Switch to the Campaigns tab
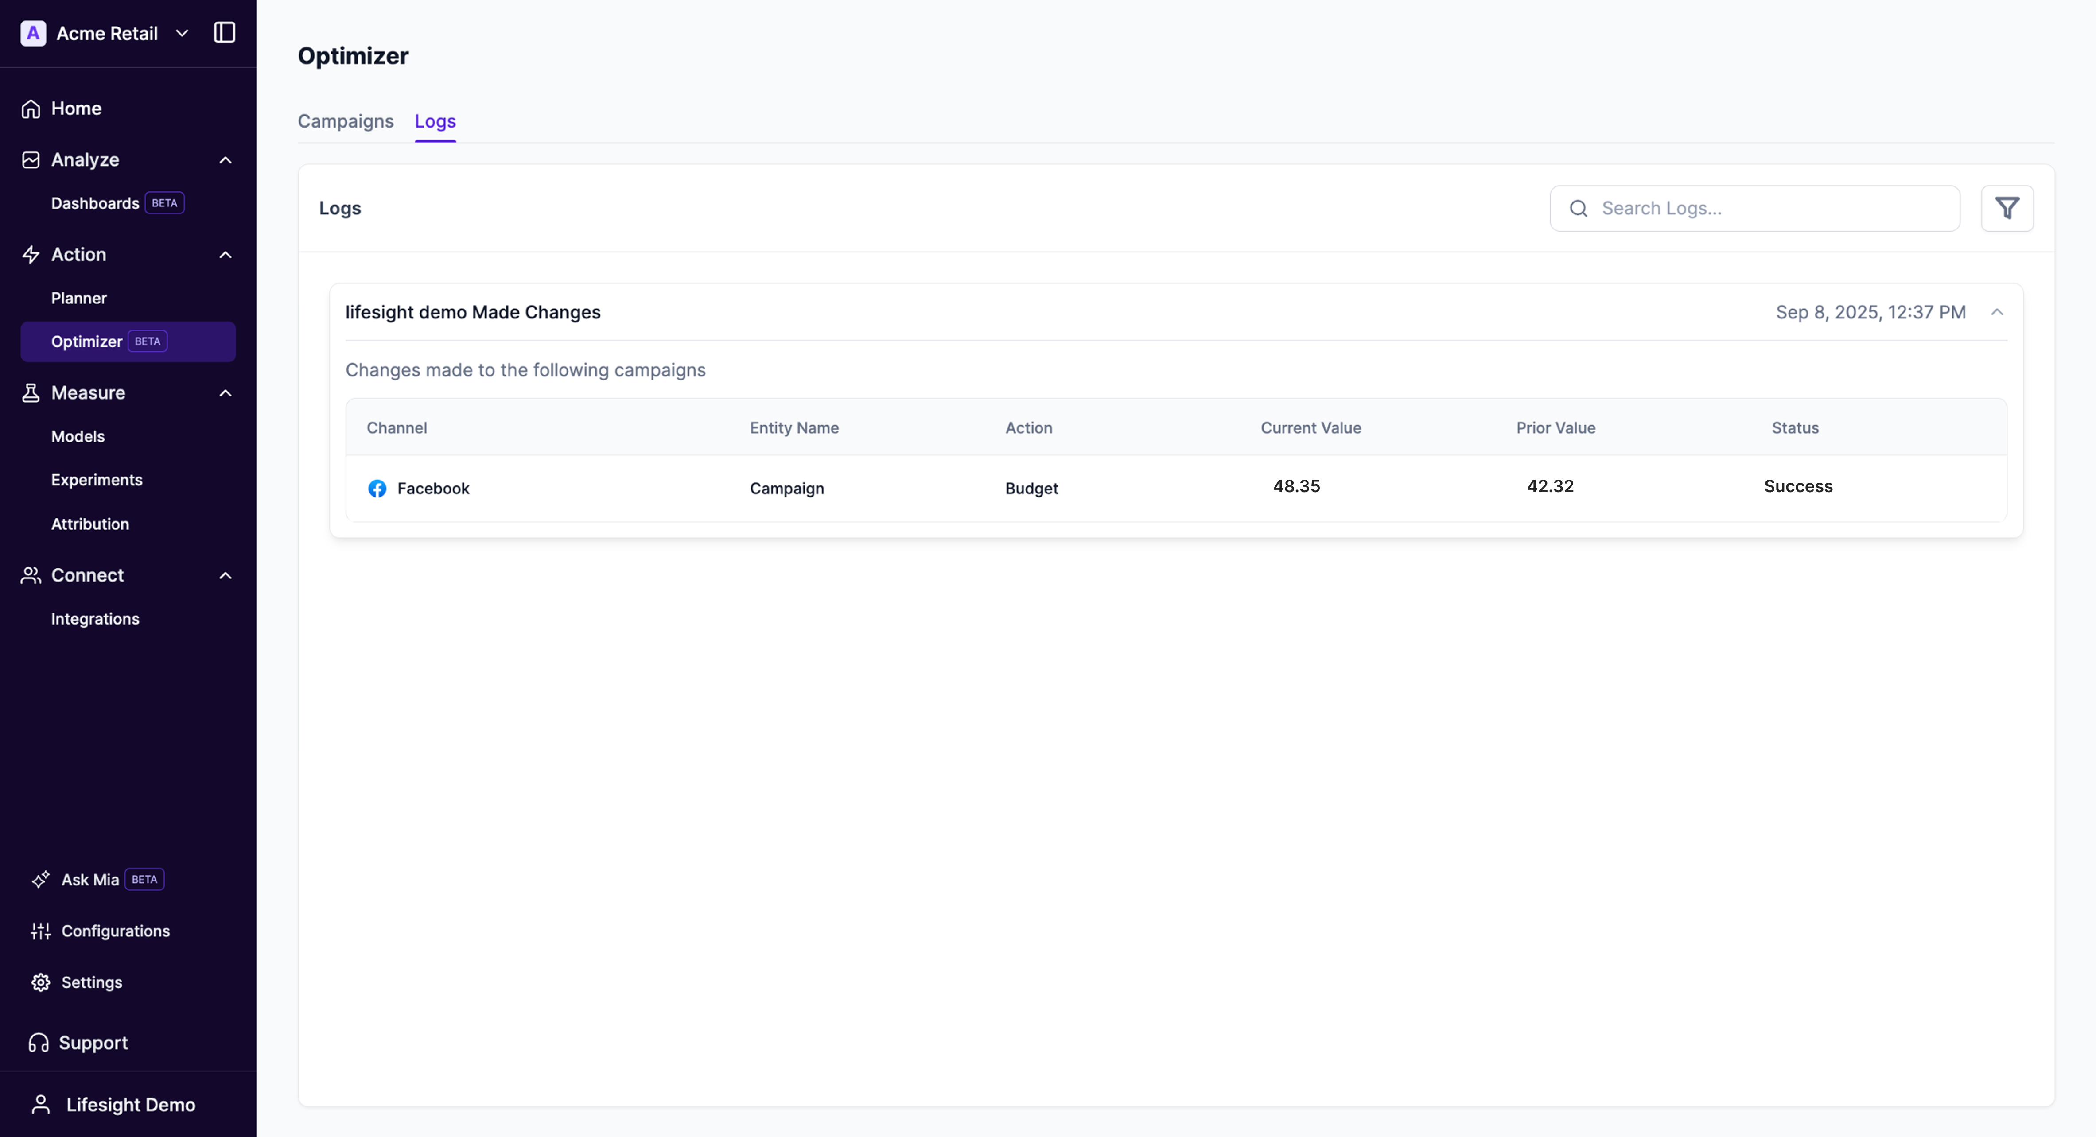This screenshot has height=1137, width=2096. [345, 121]
